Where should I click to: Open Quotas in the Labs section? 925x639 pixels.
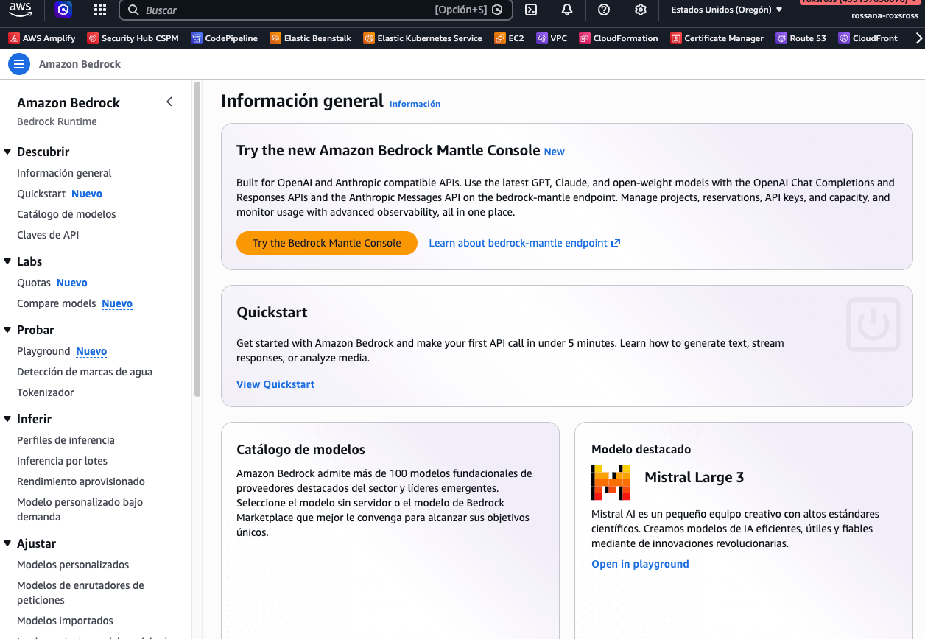click(x=34, y=283)
